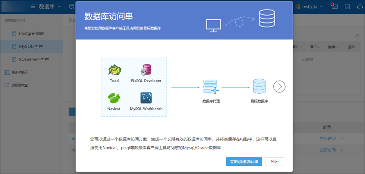Click the 立刻创建访问串 button
365x174 pixels.
click(x=244, y=162)
